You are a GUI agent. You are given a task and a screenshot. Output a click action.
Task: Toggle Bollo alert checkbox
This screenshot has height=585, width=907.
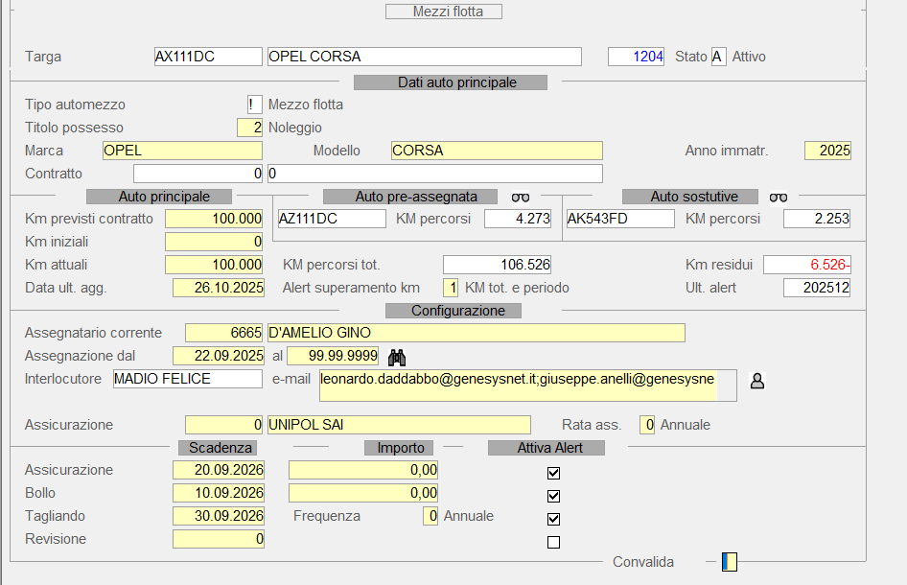553,496
